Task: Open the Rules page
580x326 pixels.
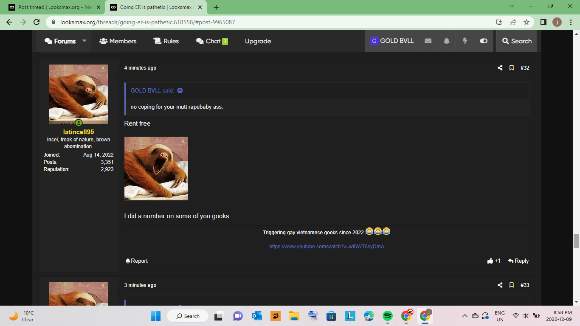Action: point(166,41)
